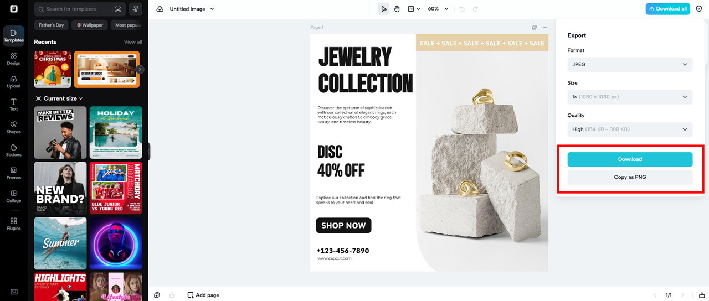The width and height of the screenshot is (709, 301).
Task: Open the Plugins panel
Action: (14, 224)
